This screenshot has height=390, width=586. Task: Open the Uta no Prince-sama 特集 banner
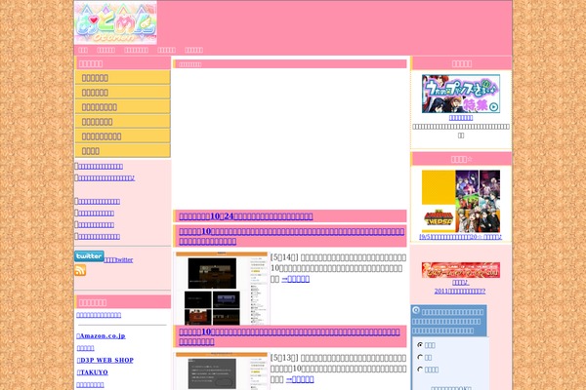[461, 94]
